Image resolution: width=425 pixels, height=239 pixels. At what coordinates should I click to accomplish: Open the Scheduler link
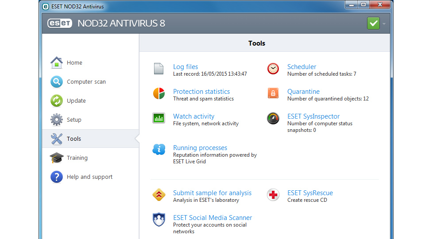301,67
